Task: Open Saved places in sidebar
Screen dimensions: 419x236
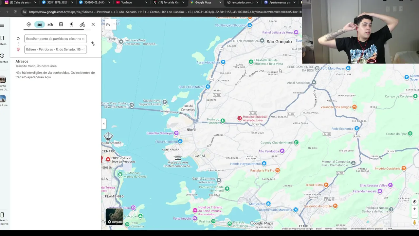Action: pyautogui.click(x=2, y=40)
